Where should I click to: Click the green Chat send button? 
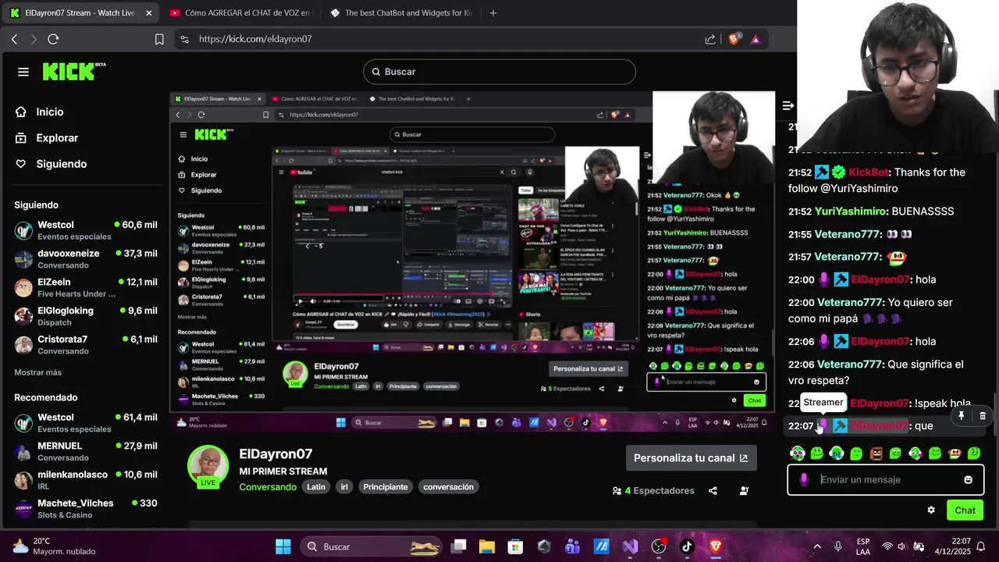click(965, 510)
